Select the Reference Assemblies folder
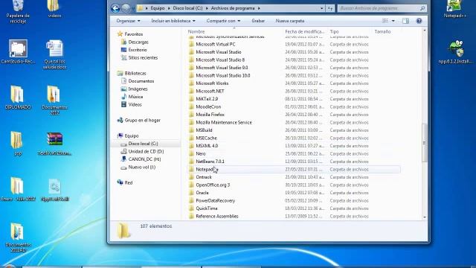476x268 pixels. 217,217
